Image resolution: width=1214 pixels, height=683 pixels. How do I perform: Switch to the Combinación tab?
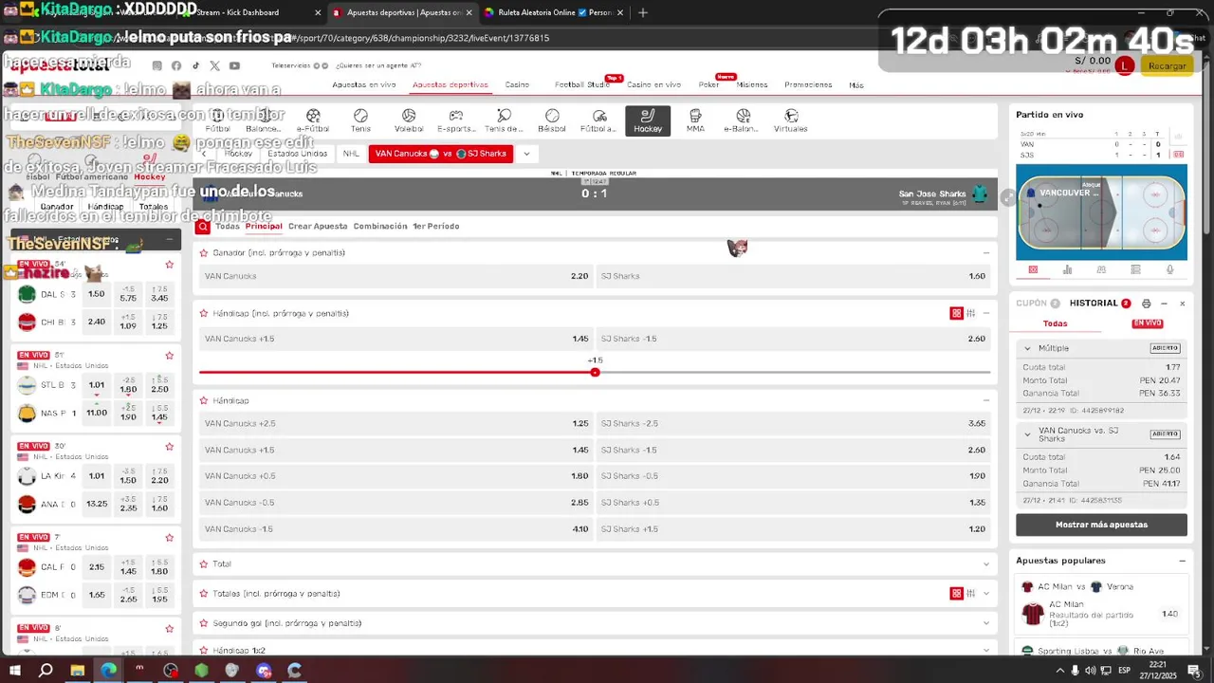[x=380, y=227]
